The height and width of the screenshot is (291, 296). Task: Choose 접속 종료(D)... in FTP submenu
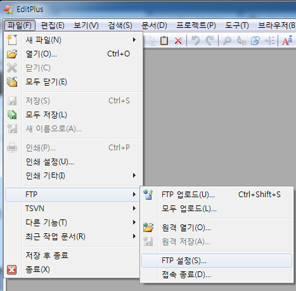[217, 275]
